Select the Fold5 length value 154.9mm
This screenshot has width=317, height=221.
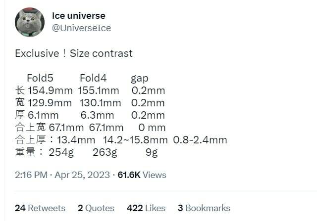pyautogui.click(x=51, y=90)
